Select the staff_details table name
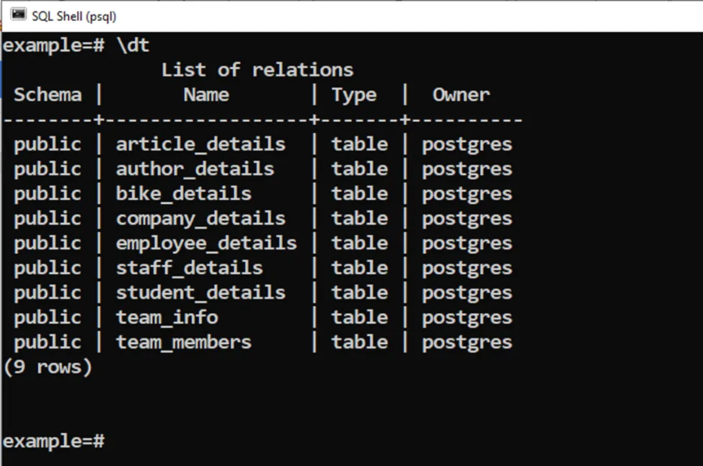Image resolution: width=703 pixels, height=466 pixels. tap(189, 268)
